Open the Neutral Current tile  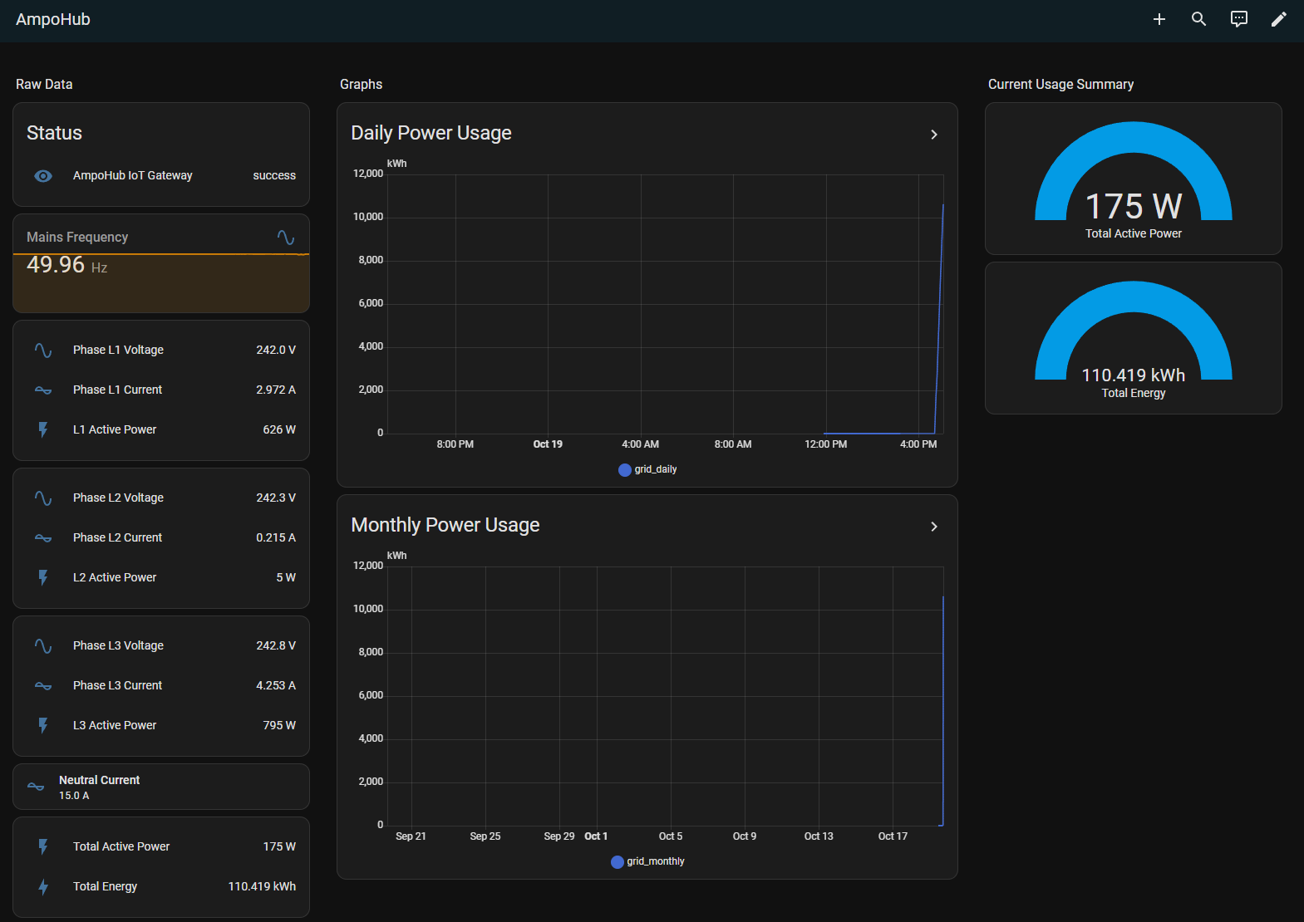(x=161, y=787)
